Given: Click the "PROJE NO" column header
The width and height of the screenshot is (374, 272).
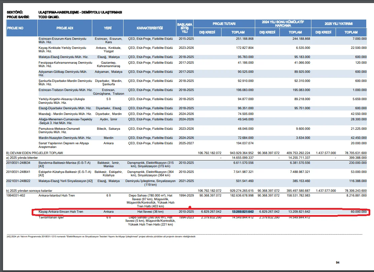Looking at the screenshot, I should point(15,28).
